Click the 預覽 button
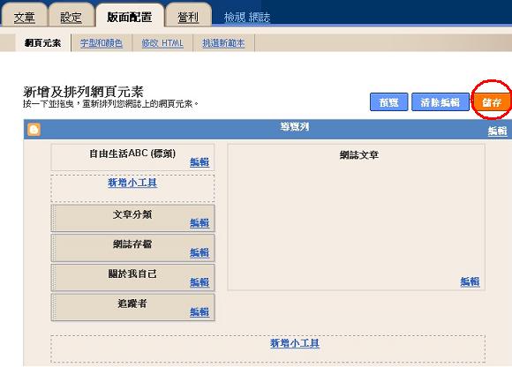Screen dimensions: 512x367 [389, 102]
